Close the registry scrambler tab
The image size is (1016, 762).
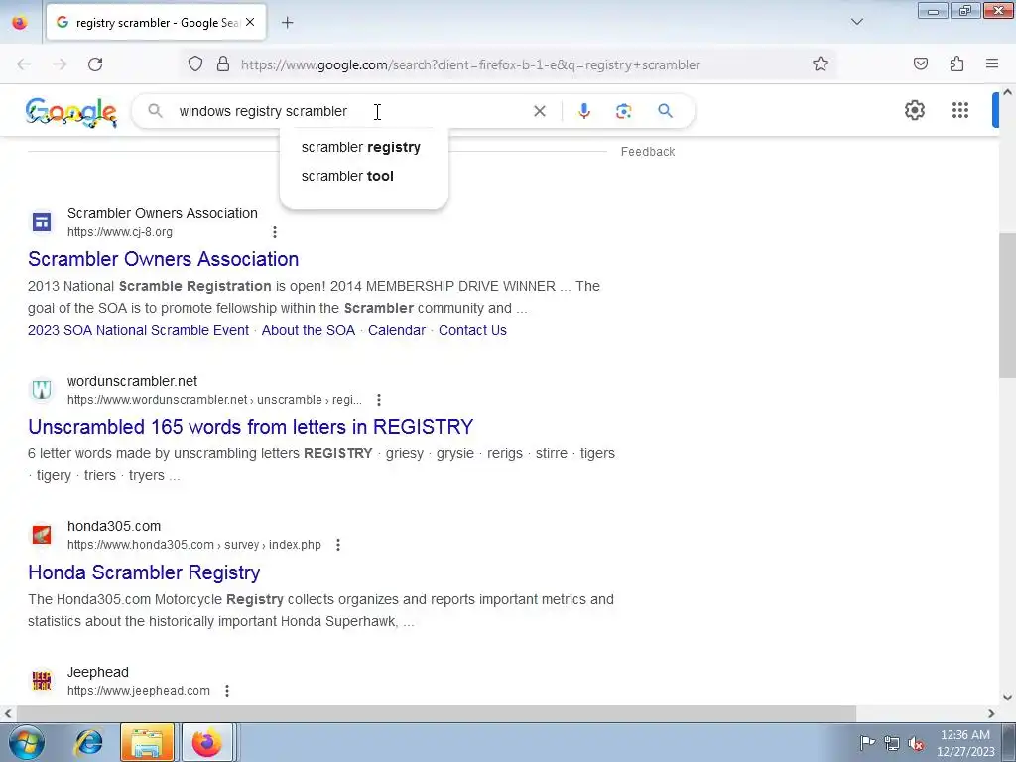tap(250, 22)
